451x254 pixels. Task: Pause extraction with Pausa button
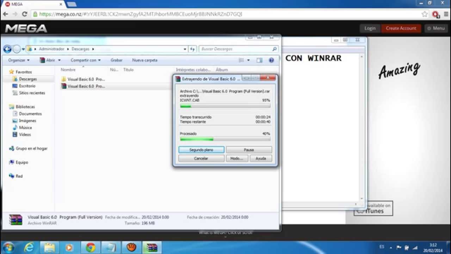[249, 150]
